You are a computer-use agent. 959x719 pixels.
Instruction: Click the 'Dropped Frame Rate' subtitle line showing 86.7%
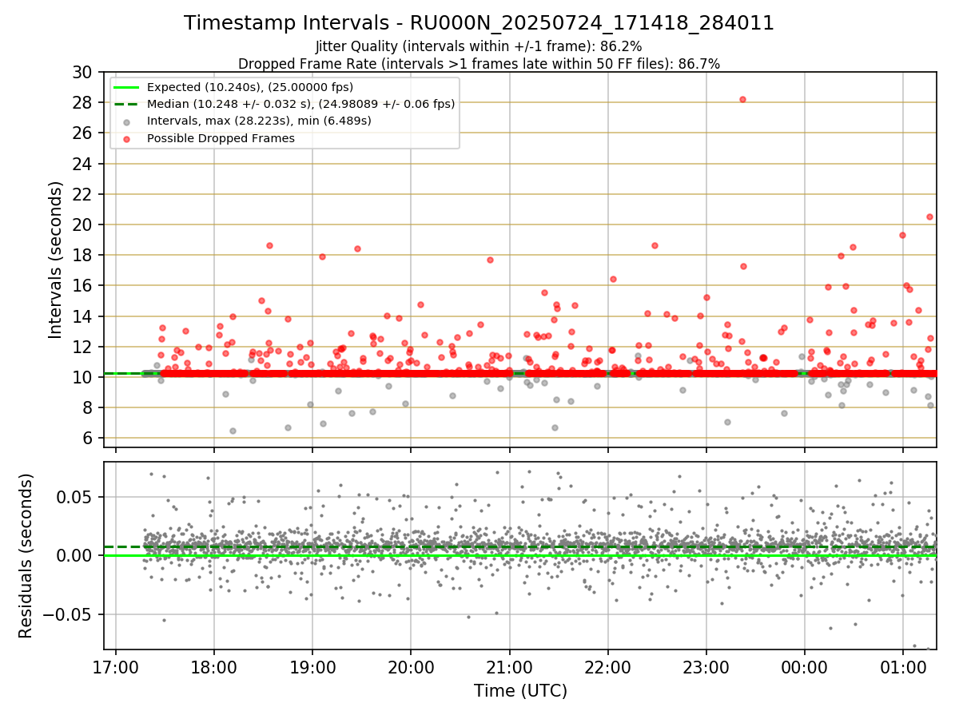coord(479,64)
